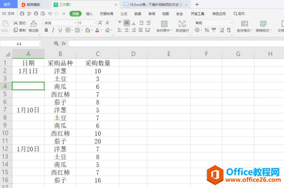Open Print Preview from quick access bar
The height and width of the screenshot is (188, 284).
click(x=43, y=14)
